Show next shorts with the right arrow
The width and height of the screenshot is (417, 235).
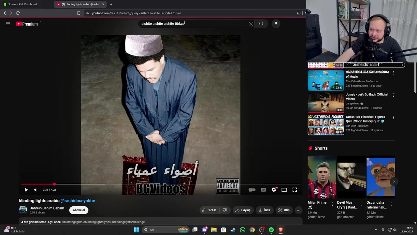tap(394, 181)
